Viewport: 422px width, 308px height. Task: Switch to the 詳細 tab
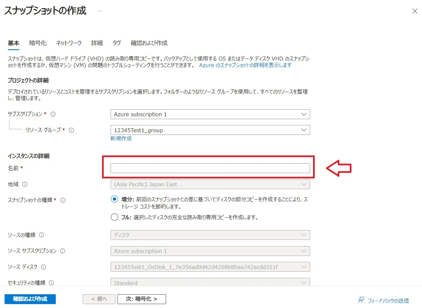97,43
